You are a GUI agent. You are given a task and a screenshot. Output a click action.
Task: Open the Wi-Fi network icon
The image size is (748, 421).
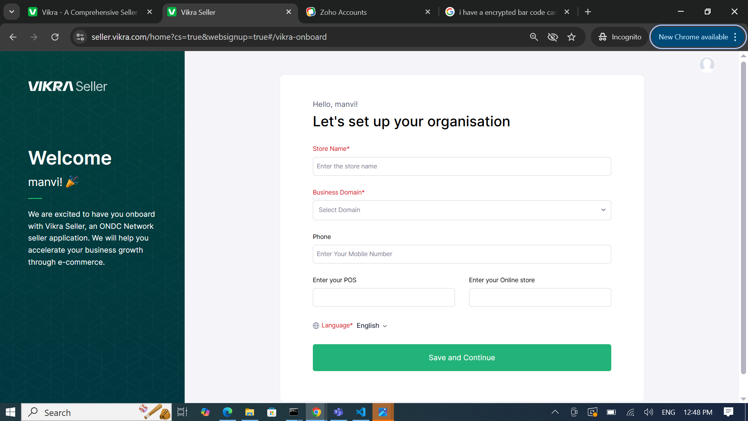click(630, 412)
